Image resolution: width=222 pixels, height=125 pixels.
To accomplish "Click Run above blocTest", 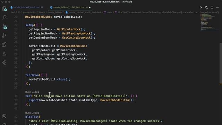I will [x=27, y=112].
